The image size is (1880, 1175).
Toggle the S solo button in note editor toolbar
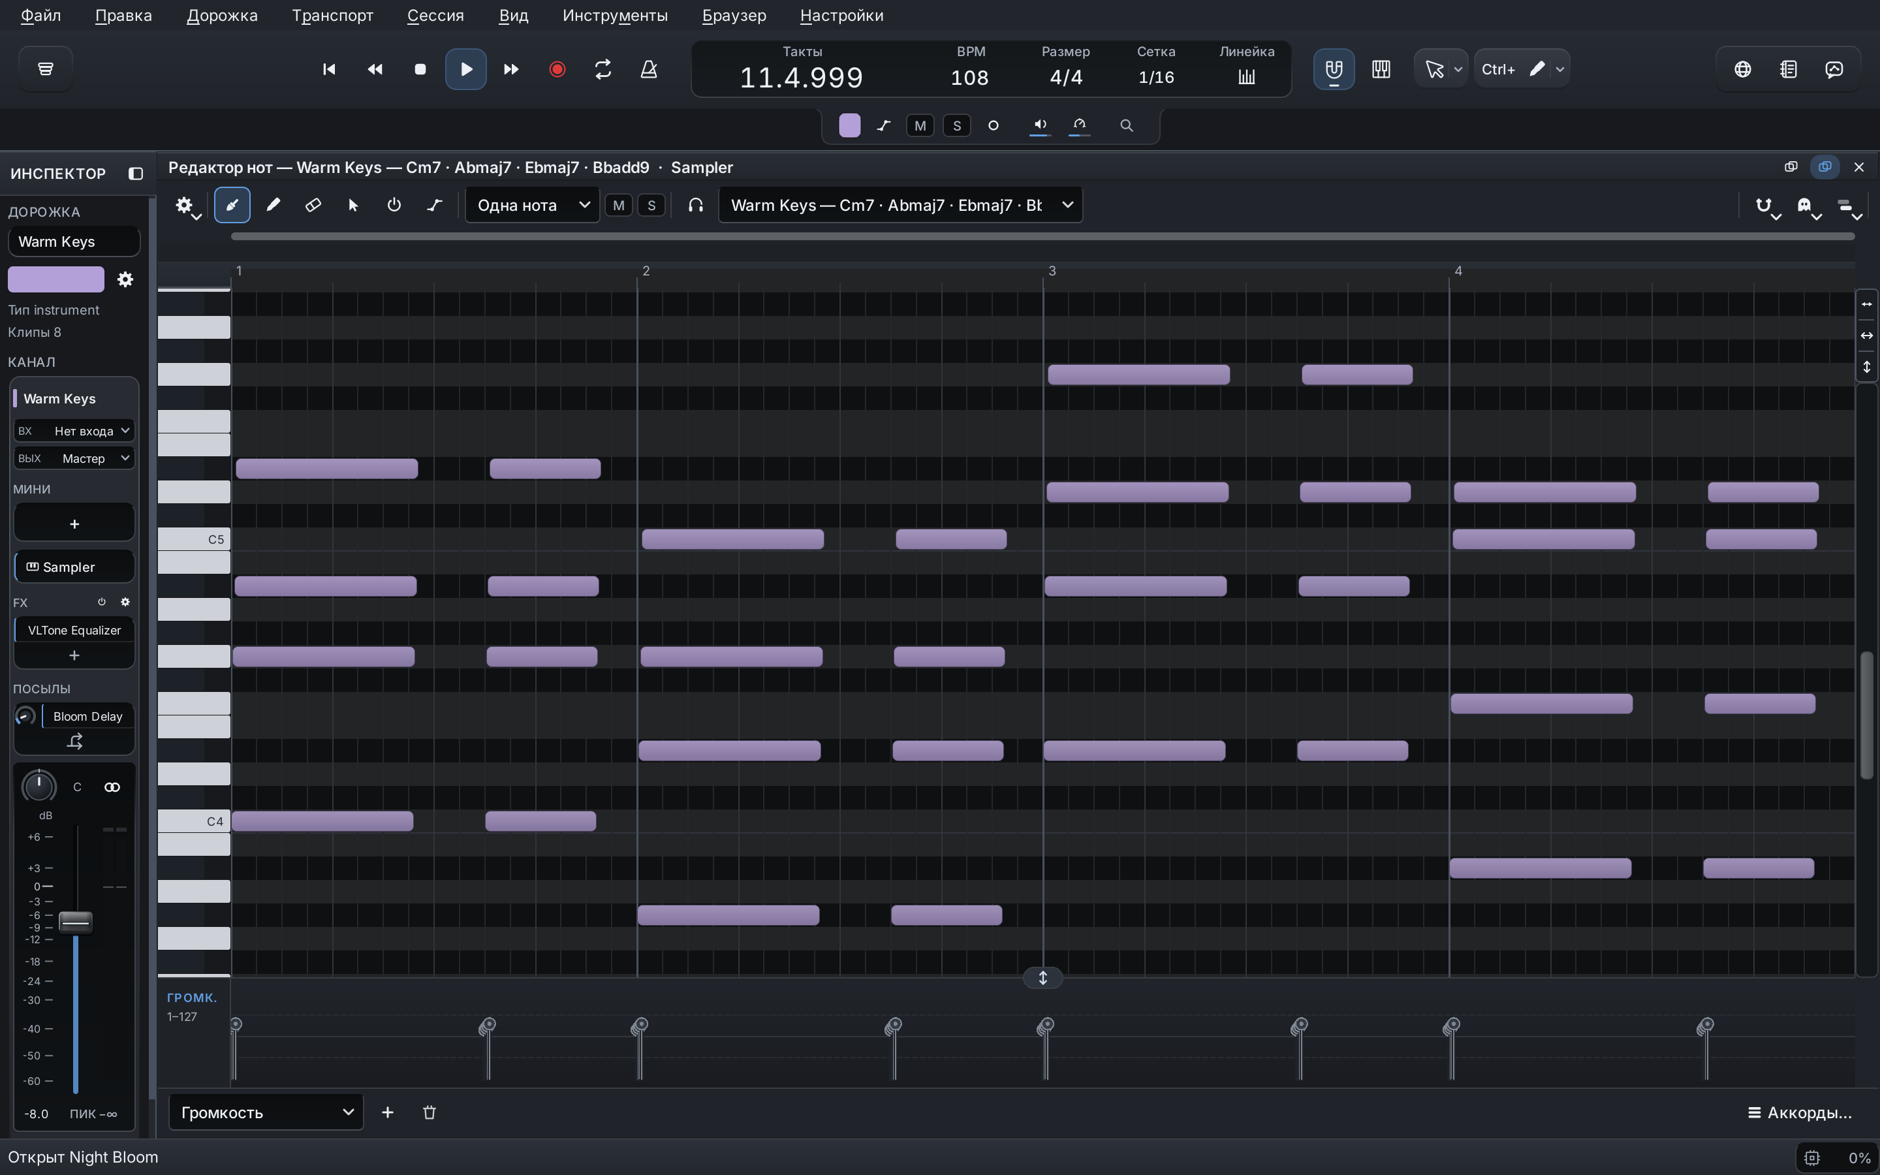(651, 205)
